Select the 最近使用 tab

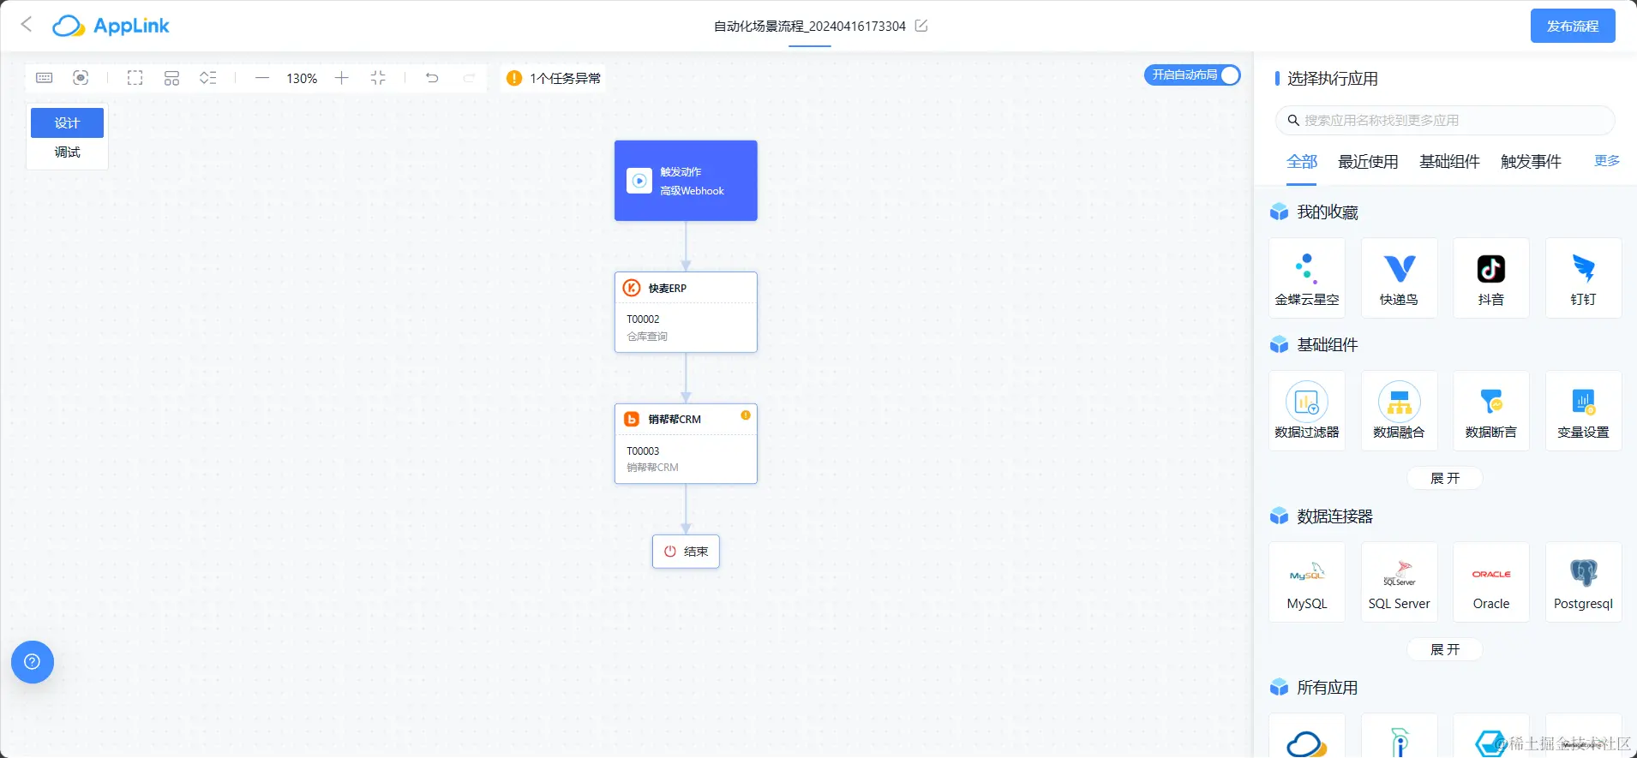tap(1368, 162)
